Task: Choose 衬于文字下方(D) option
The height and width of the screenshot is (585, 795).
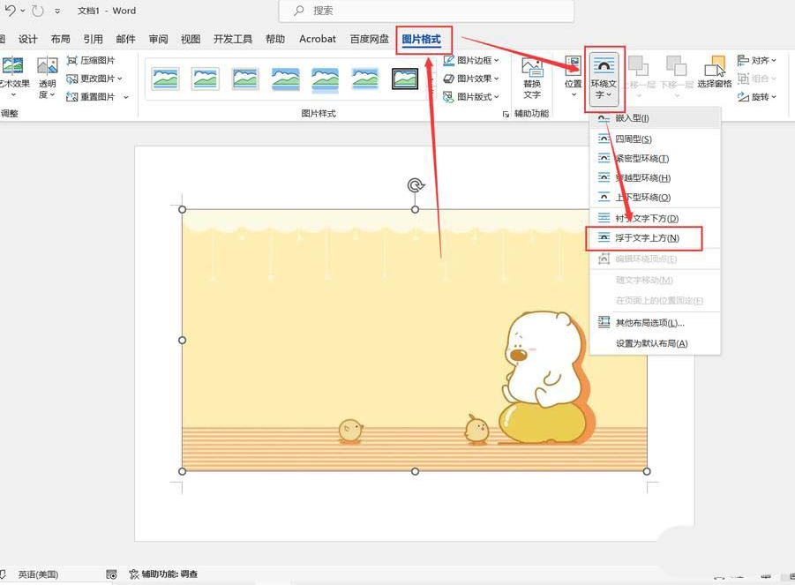Action: 655,219
